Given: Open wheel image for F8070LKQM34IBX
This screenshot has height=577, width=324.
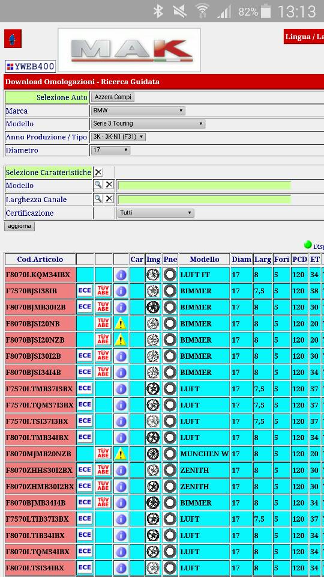Looking at the screenshot, I should tap(153, 275).
